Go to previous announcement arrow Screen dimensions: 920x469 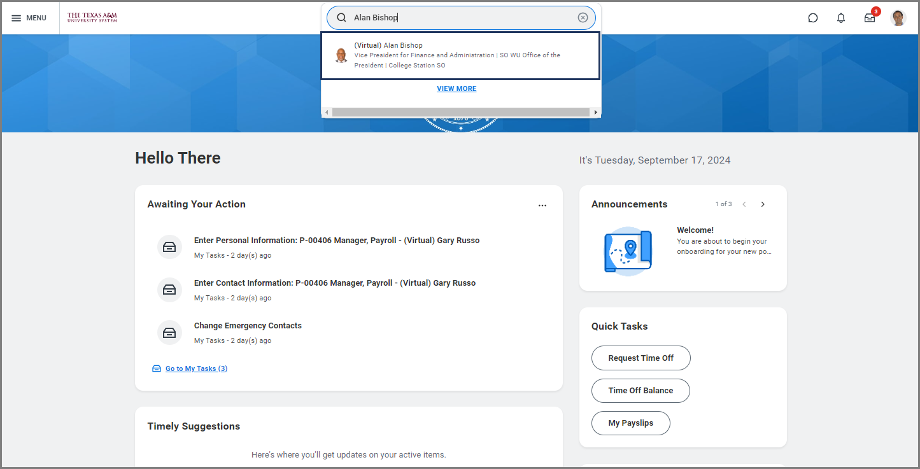pyautogui.click(x=744, y=204)
